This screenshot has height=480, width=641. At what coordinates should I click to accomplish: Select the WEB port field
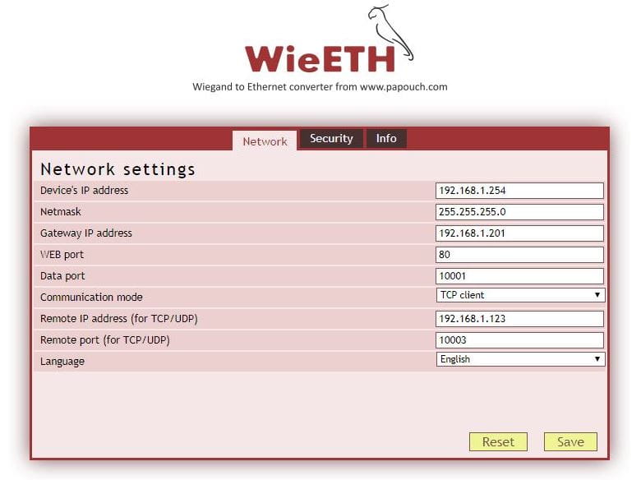coord(519,255)
